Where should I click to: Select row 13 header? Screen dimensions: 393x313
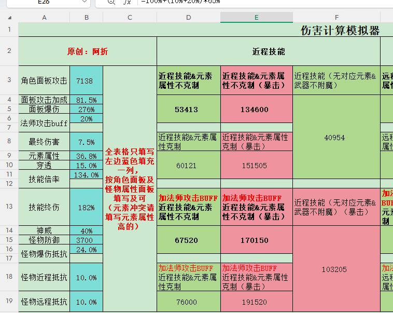9,207
